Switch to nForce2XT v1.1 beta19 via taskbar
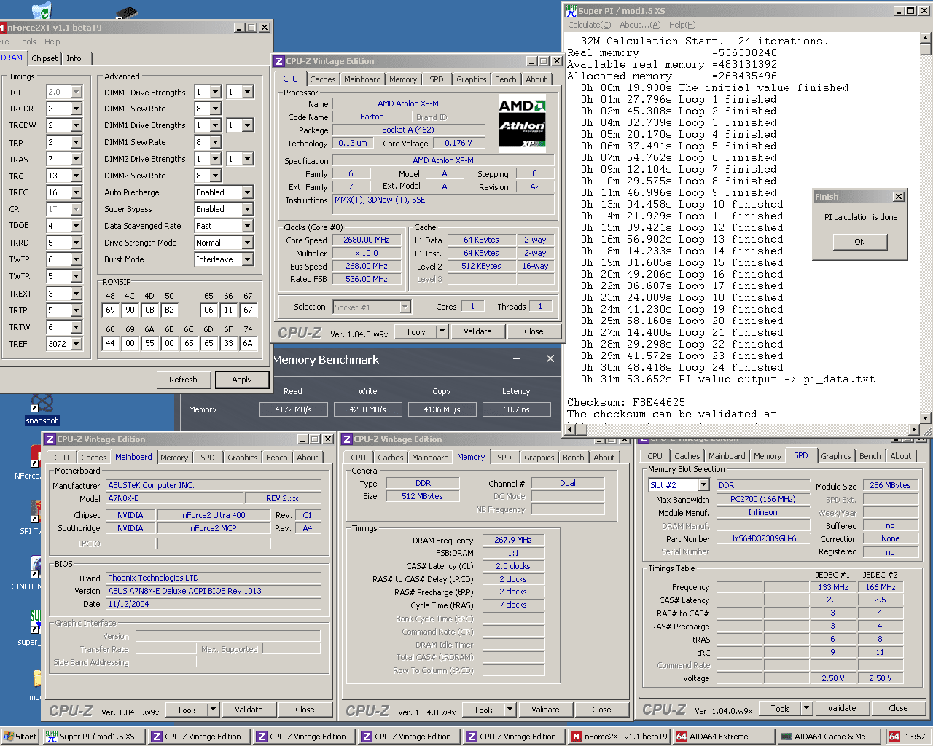The width and height of the screenshot is (933, 746). click(x=618, y=737)
